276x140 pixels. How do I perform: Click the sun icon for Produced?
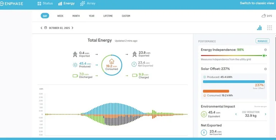point(75,65)
